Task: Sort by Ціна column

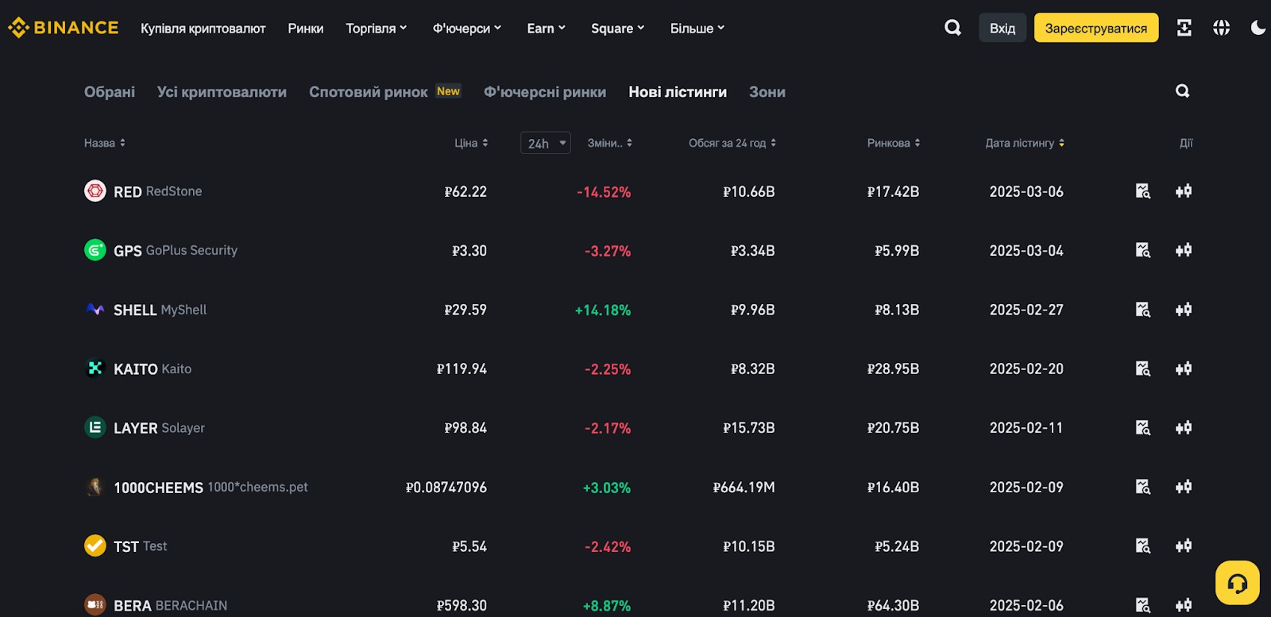Action: pyautogui.click(x=471, y=143)
